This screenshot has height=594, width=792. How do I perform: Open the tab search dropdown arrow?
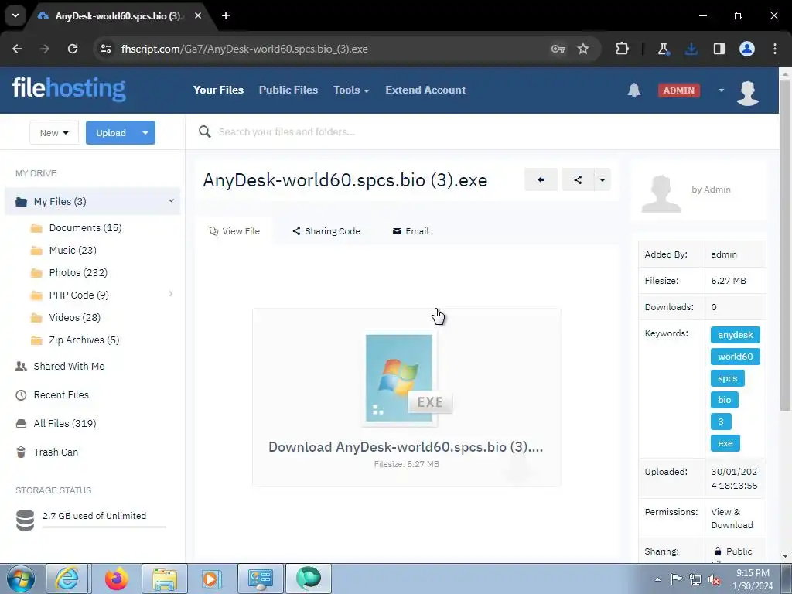(15, 15)
